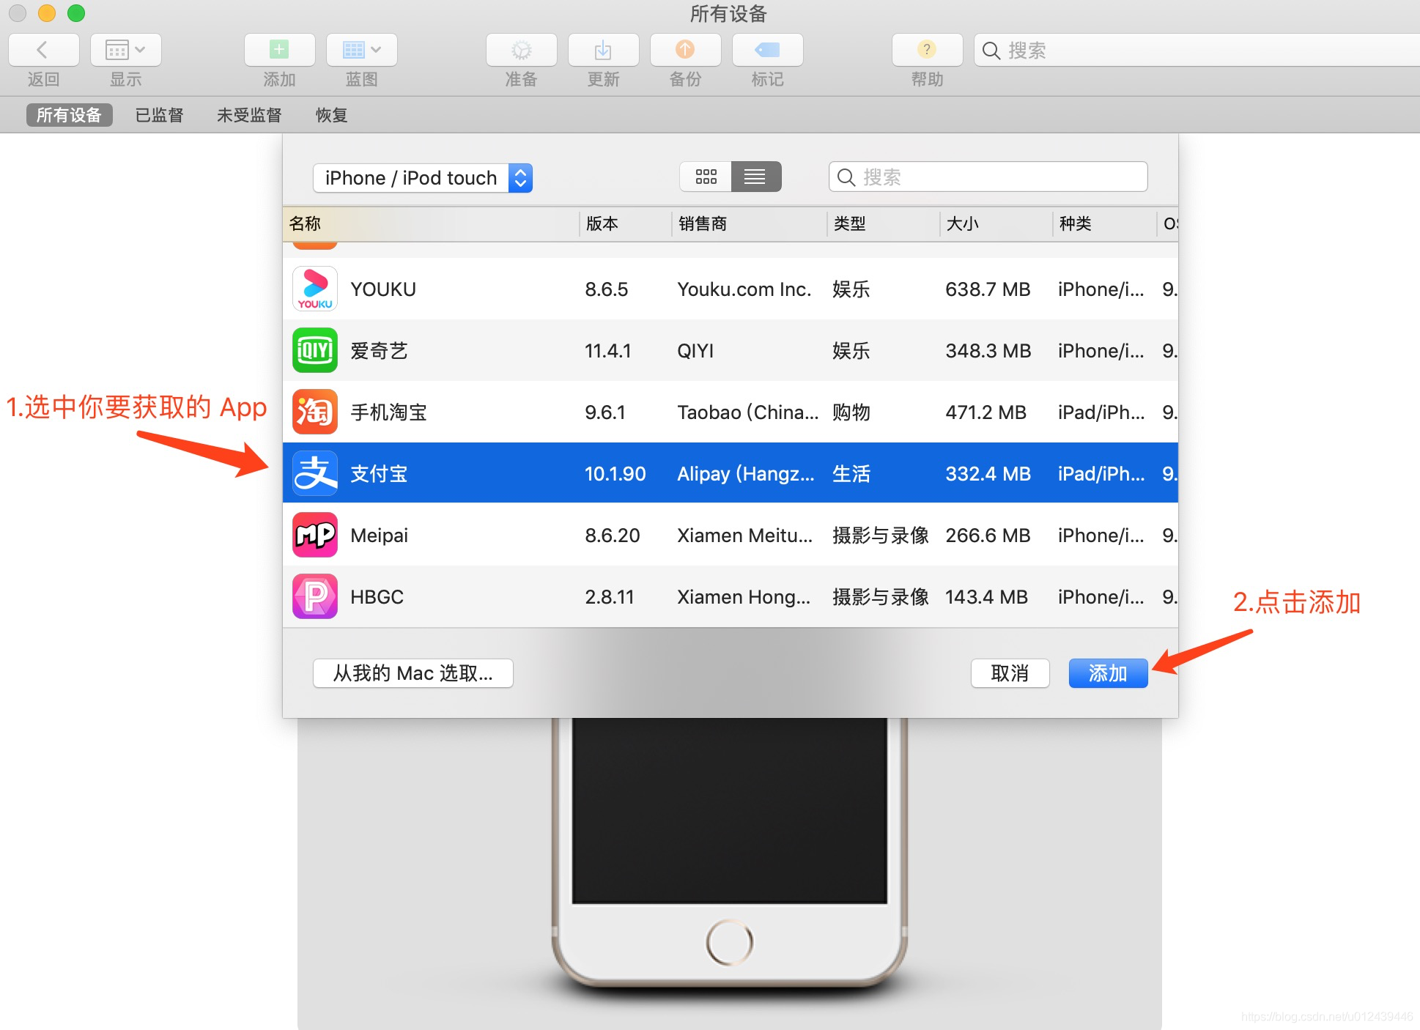Image resolution: width=1420 pixels, height=1030 pixels.
Task: Click the 支付宝 Alipay app icon
Action: [x=315, y=473]
